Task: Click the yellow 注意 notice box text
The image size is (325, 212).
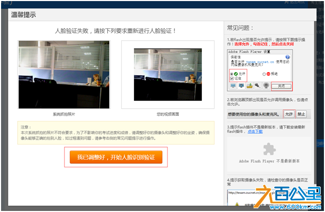Action: coord(116,133)
